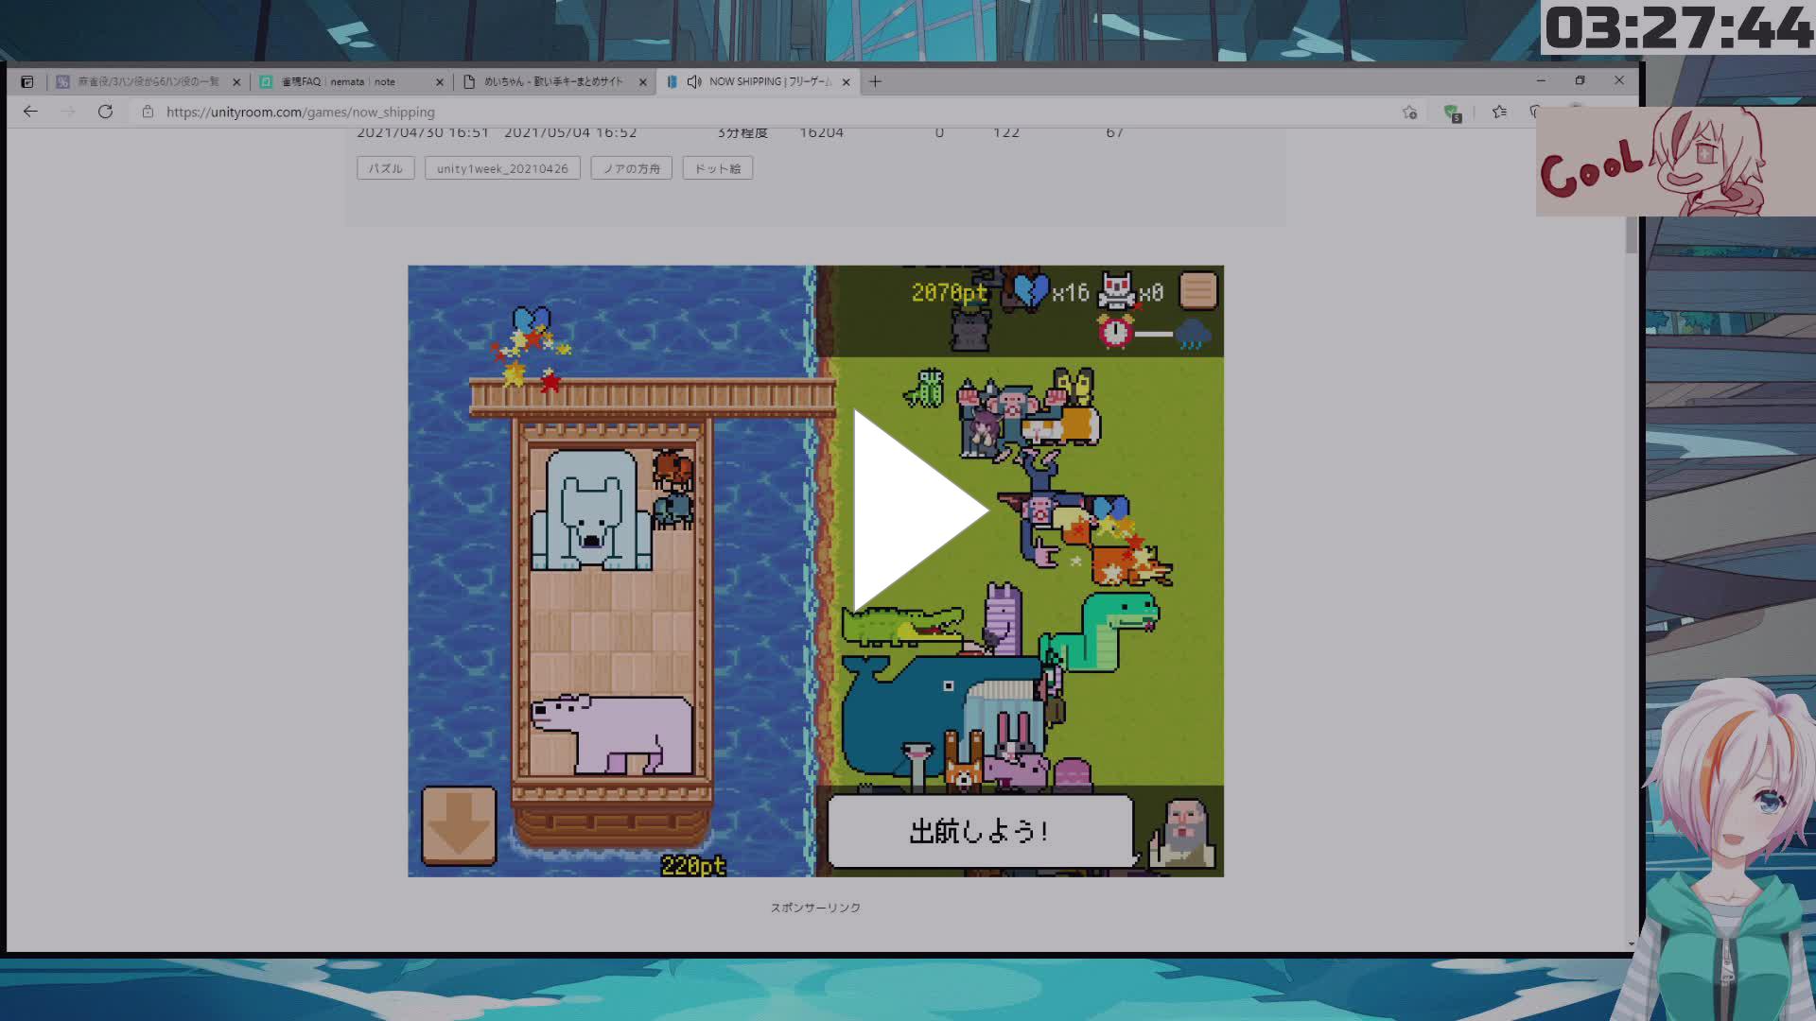Click the rain timer progress bar in-game
This screenshot has height=1021, width=1816.
pyautogui.click(x=1156, y=333)
